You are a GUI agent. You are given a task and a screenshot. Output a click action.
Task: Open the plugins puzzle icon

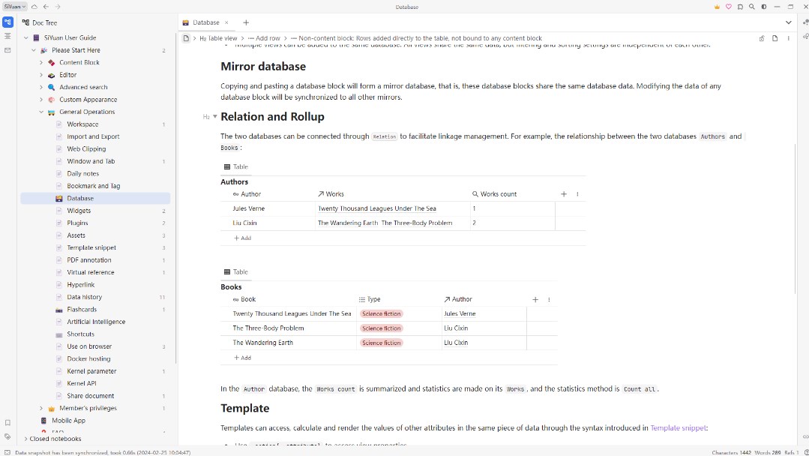(x=740, y=7)
